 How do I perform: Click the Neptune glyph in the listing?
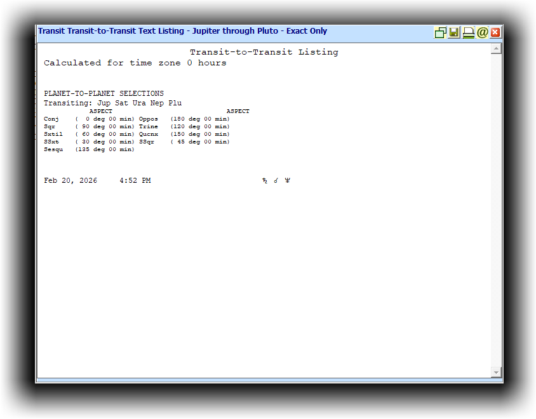[287, 181]
